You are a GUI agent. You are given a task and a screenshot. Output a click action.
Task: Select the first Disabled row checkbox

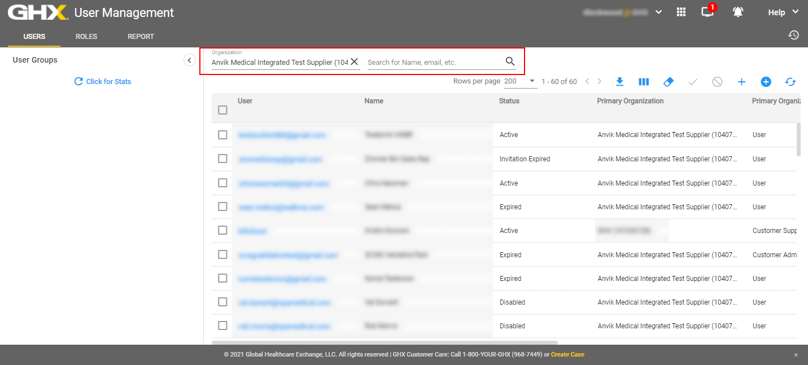(222, 302)
